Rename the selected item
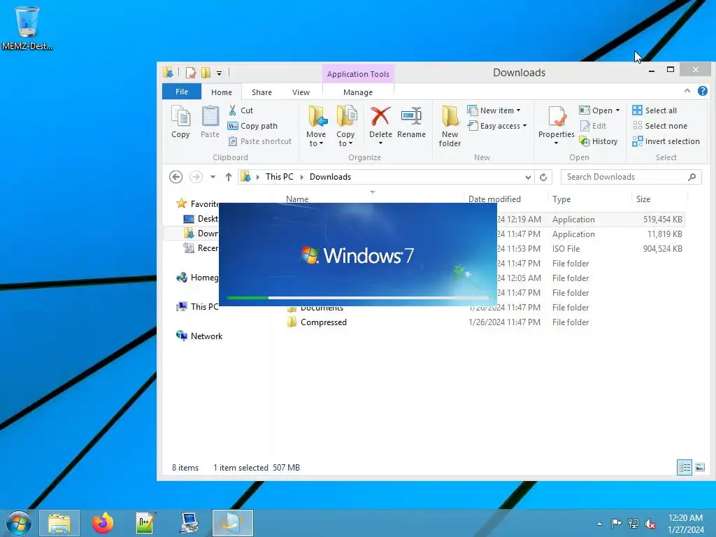 pos(411,122)
